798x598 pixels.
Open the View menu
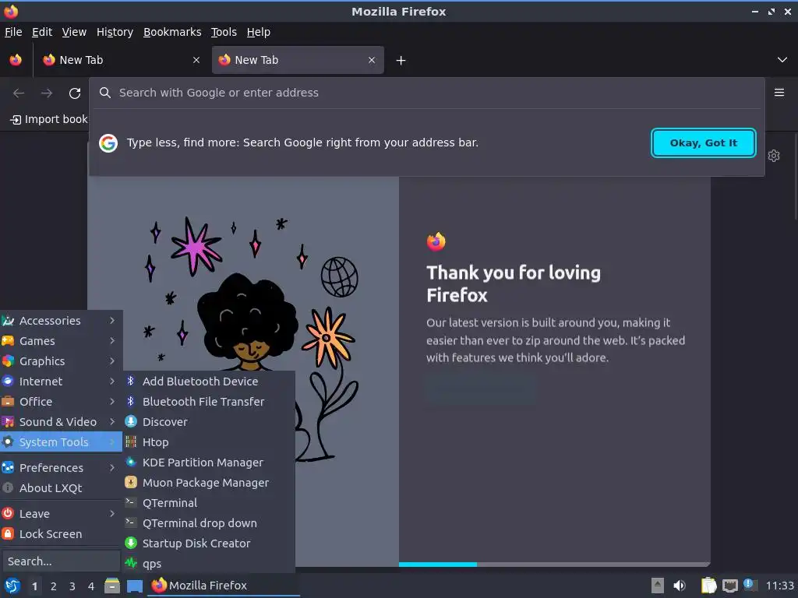click(74, 32)
